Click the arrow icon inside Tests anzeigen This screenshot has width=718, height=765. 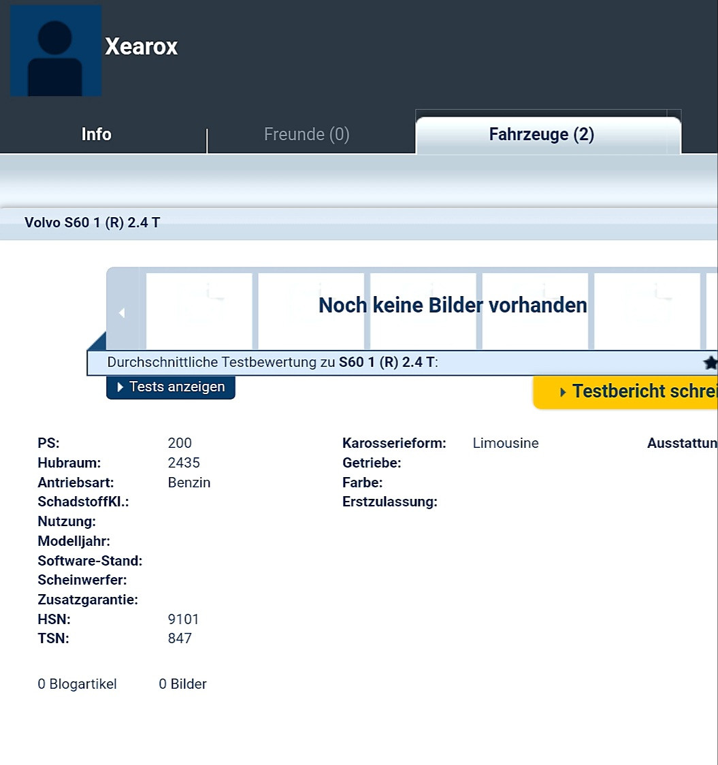click(x=120, y=387)
